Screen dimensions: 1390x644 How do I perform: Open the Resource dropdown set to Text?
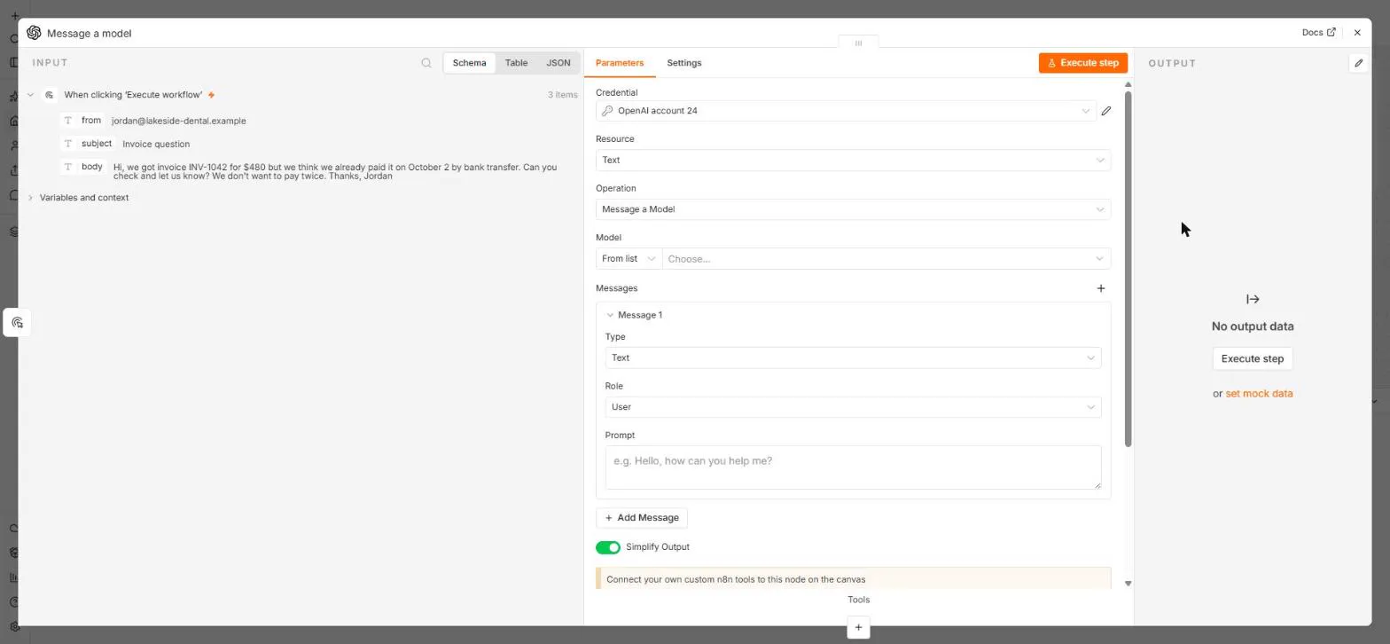coord(853,161)
